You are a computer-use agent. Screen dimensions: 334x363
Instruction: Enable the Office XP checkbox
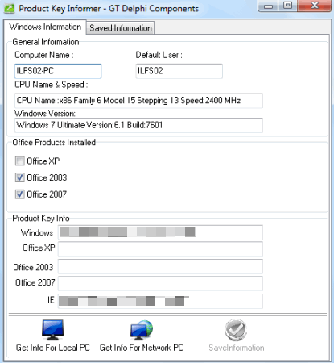click(x=20, y=161)
